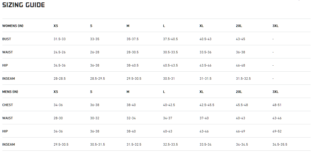The height and width of the screenshot is (154, 313).
Task: Click men's XL chest value 42.5-45.5
Action: 207,105
